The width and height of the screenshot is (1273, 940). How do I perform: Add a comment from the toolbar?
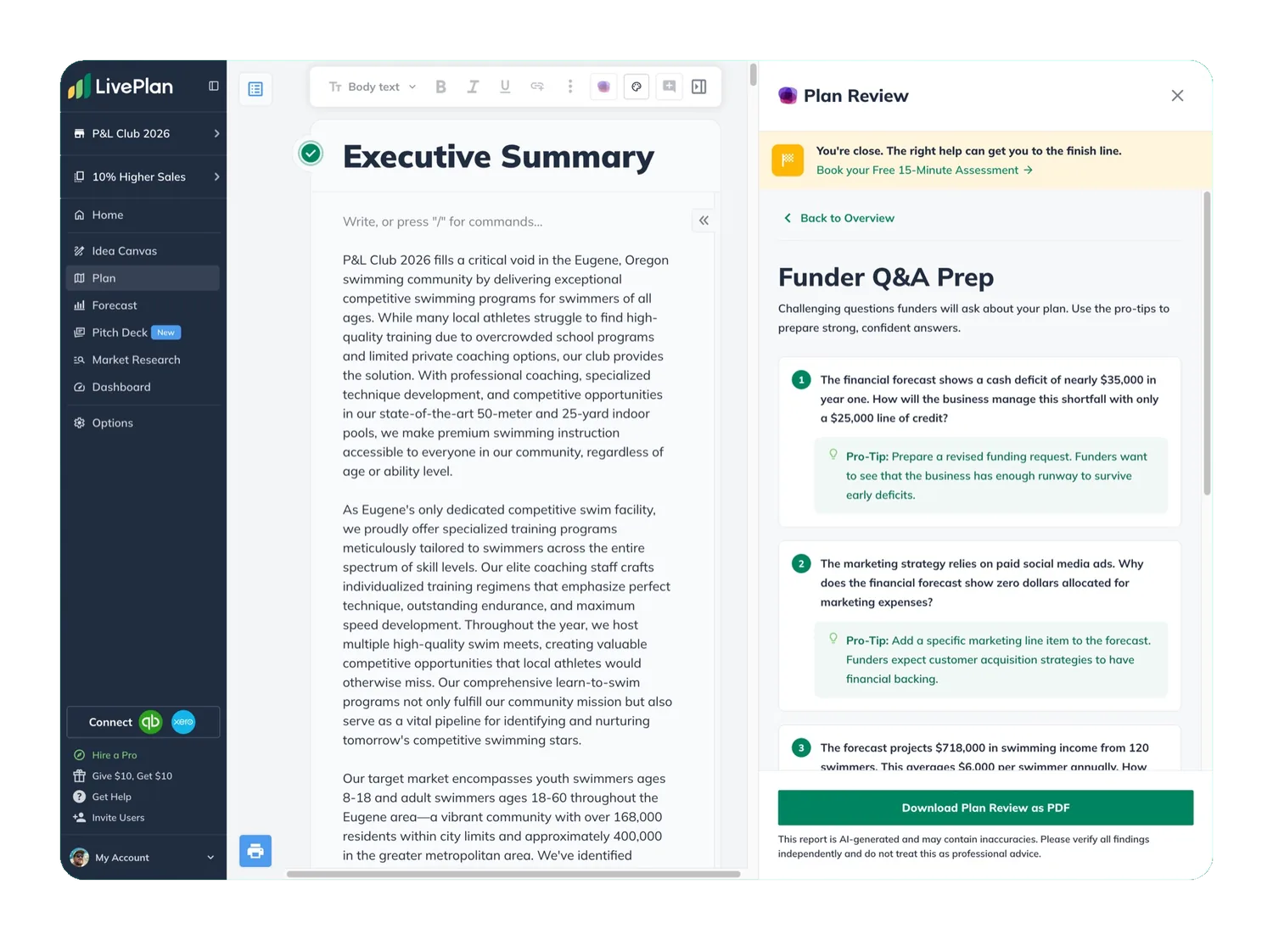point(669,87)
